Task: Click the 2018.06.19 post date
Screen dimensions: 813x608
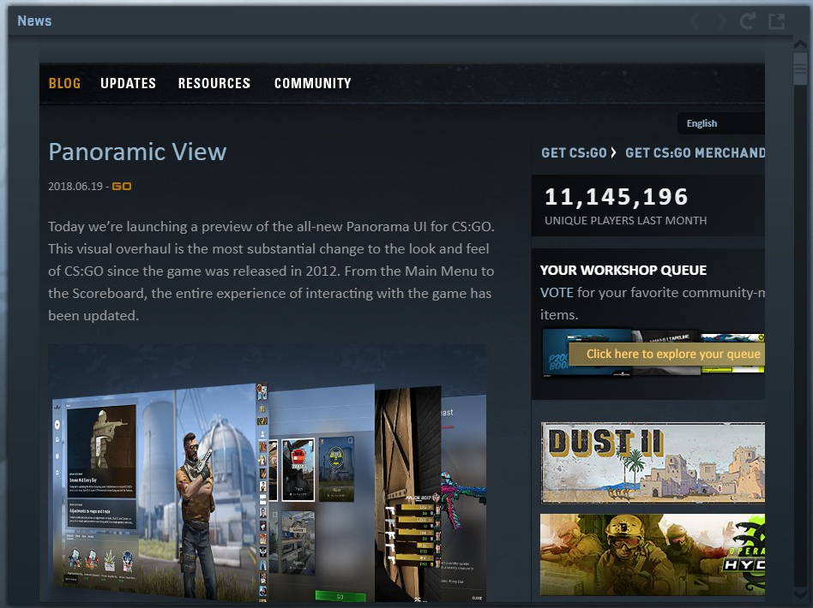Action: (x=75, y=187)
